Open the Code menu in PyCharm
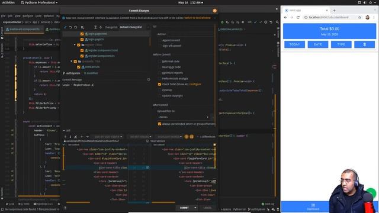 click(38, 16)
